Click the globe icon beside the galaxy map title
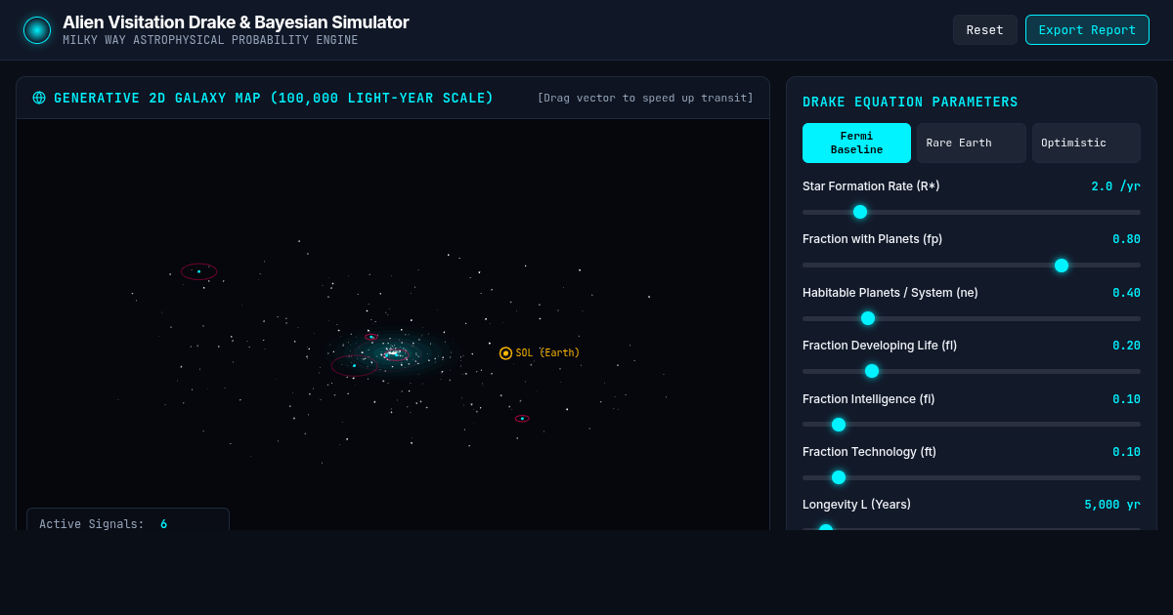1173x615 pixels. (x=39, y=98)
